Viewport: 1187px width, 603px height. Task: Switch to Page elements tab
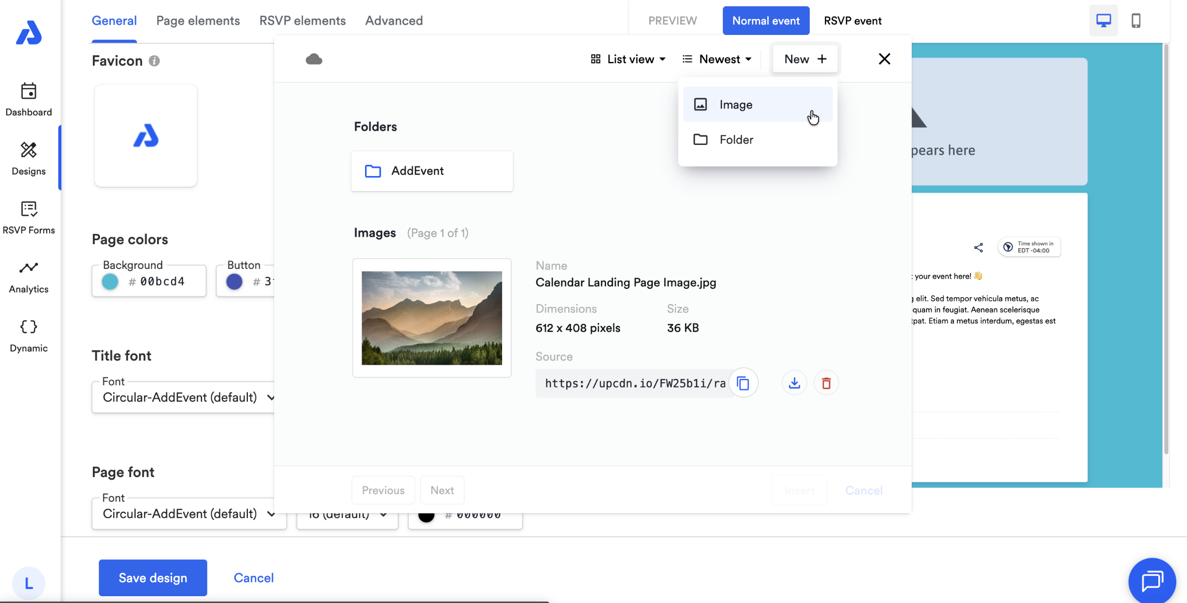(x=198, y=20)
